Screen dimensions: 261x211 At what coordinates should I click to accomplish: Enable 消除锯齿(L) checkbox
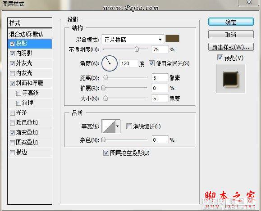coord(129,126)
